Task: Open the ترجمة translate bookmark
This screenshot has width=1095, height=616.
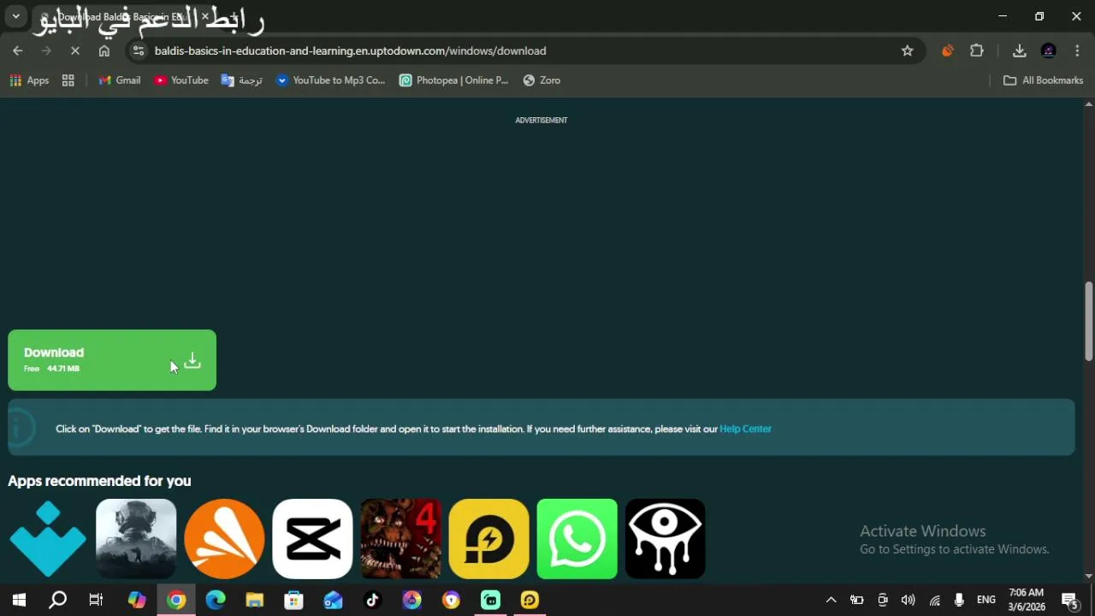Action: coord(242,80)
